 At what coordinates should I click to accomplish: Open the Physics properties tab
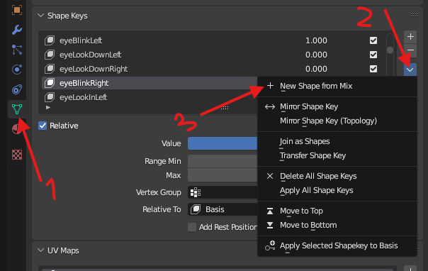tap(17, 70)
